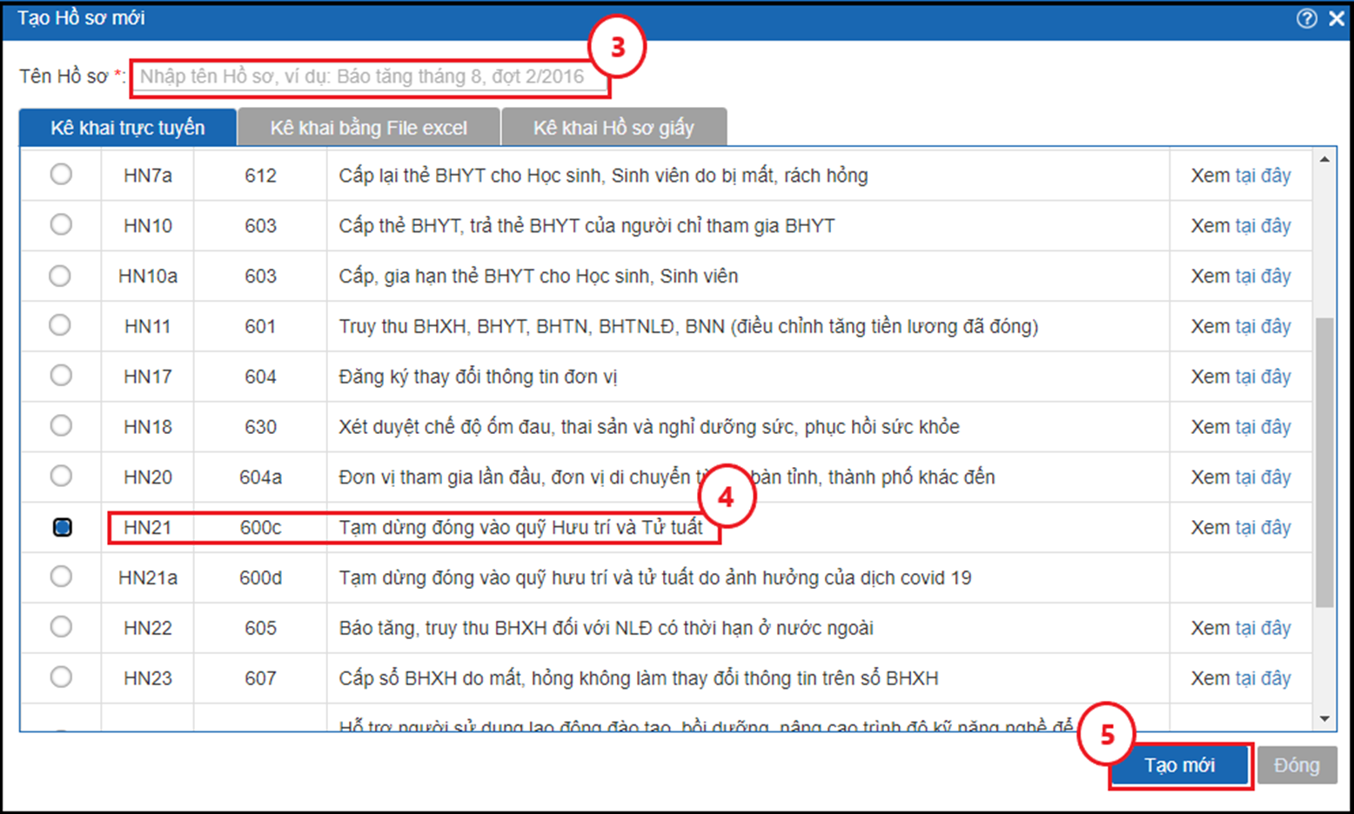Open the Kê khai bằng File excel tab
The image size is (1354, 814).
click(x=369, y=128)
